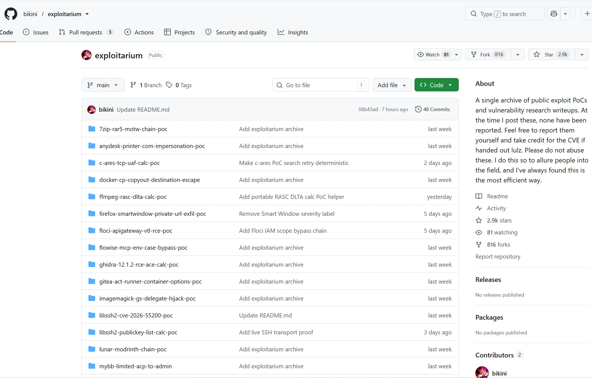Screen dimensions: 592x378
Task: Open GitHub homepage via Octocat logo
Action: 11,14
